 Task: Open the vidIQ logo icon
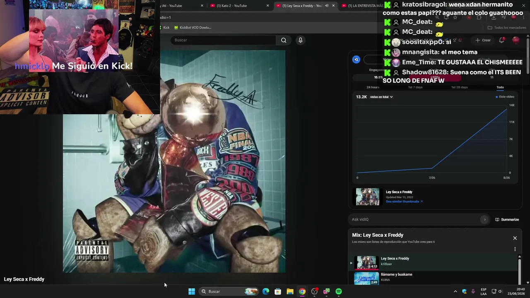356,59
